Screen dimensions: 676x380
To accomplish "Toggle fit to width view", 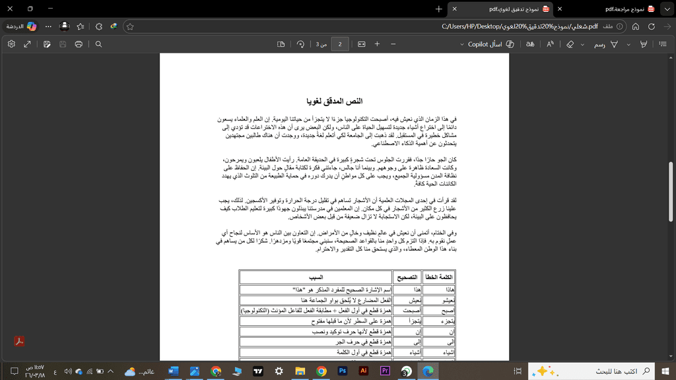I will (x=361, y=44).
